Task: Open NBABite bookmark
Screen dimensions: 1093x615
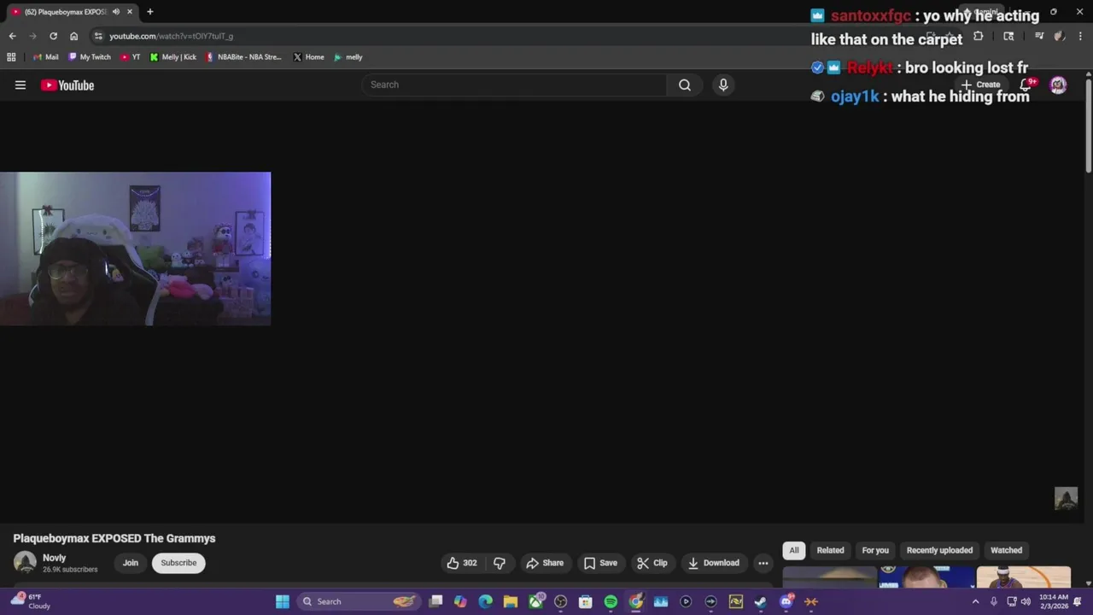Action: click(244, 57)
